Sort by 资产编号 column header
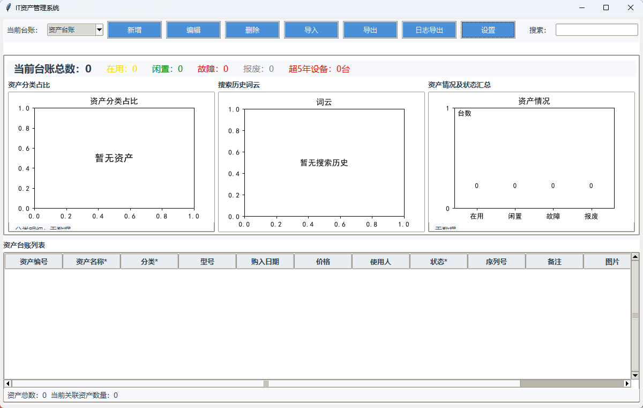 pyautogui.click(x=34, y=262)
